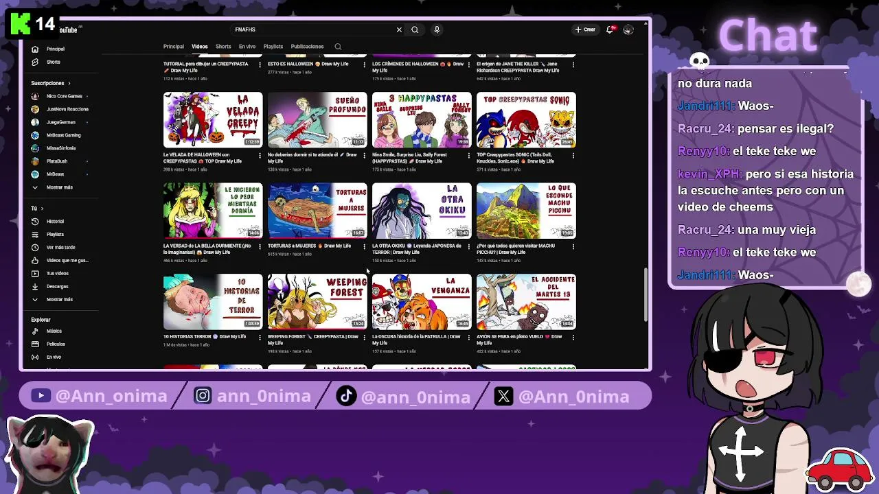
Task: Open the account avatar menu
Action: [x=628, y=30]
